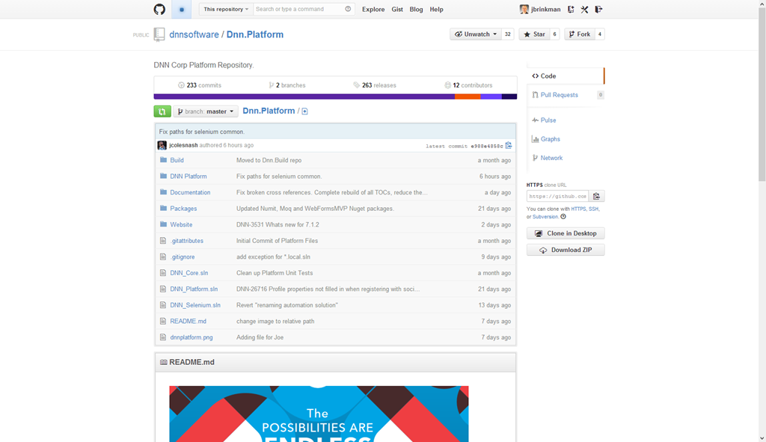Open the forks count 4

600,34
